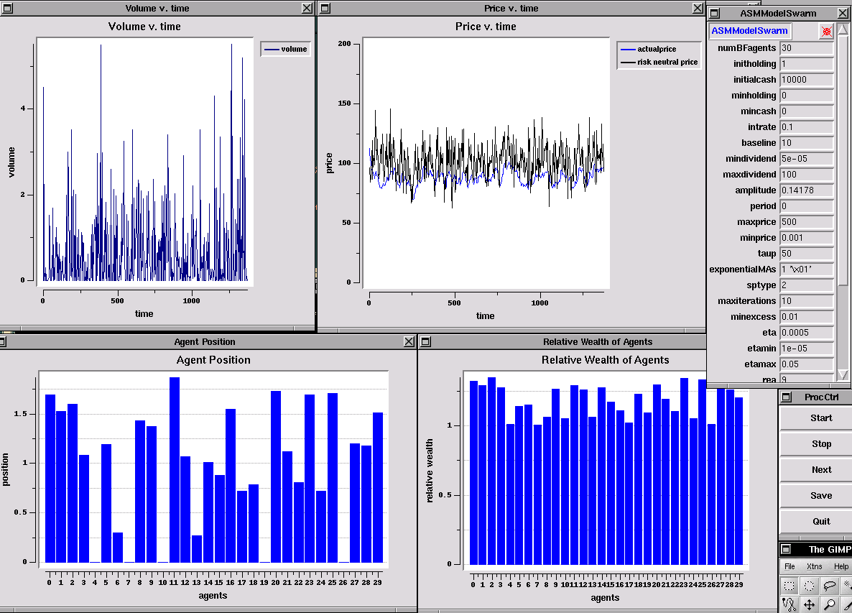Image resolution: width=852 pixels, height=613 pixels.
Task: Select the scissors path tool left of Move
Action: pyautogui.click(x=789, y=604)
